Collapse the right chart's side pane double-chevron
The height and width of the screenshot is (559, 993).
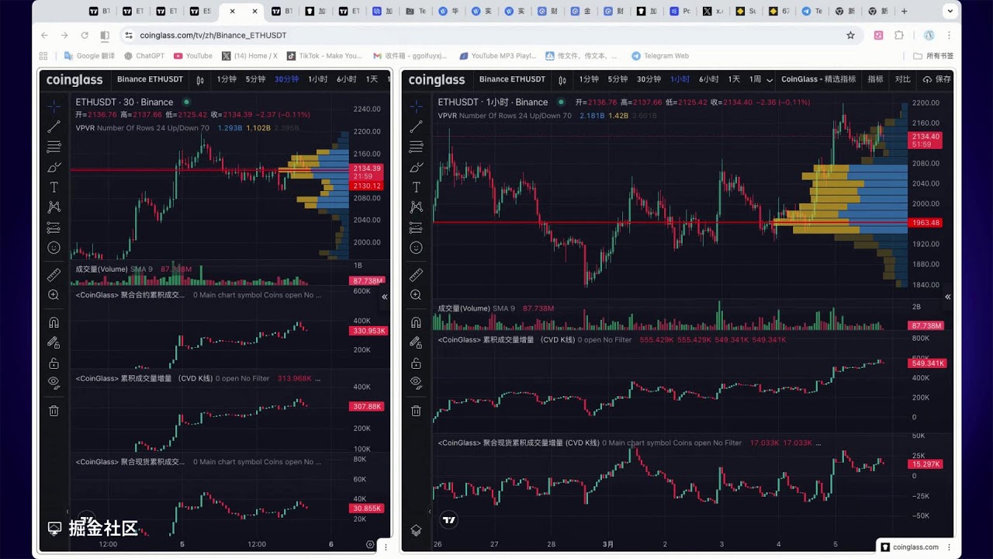pyautogui.click(x=947, y=297)
